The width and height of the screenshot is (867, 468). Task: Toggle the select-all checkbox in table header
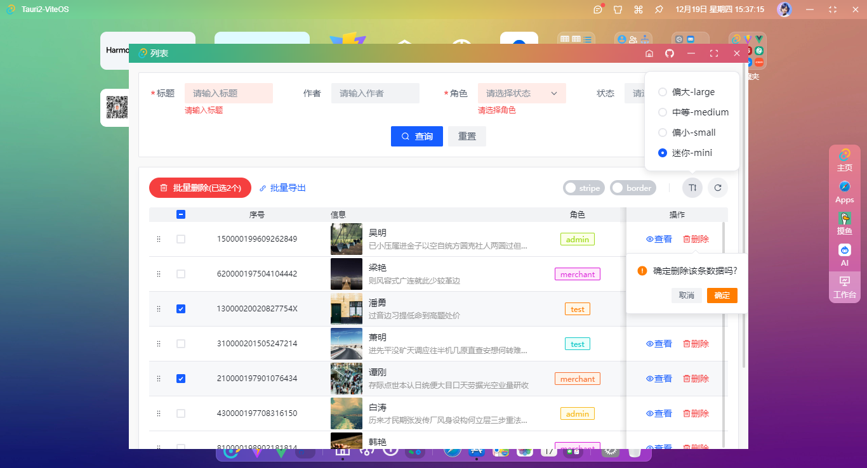pyautogui.click(x=181, y=214)
